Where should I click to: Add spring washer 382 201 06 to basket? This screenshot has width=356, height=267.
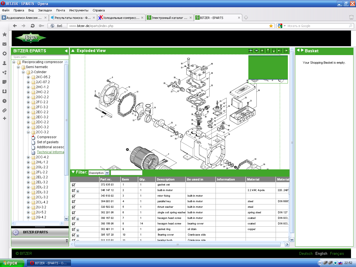74,212
